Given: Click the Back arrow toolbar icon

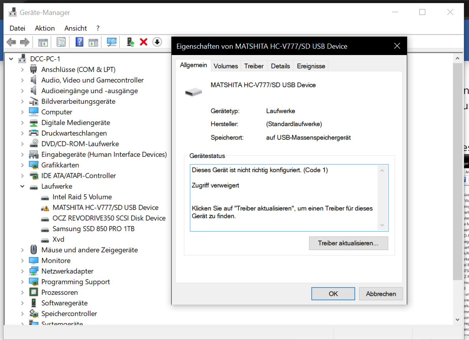Looking at the screenshot, I should pyautogui.click(x=11, y=42).
